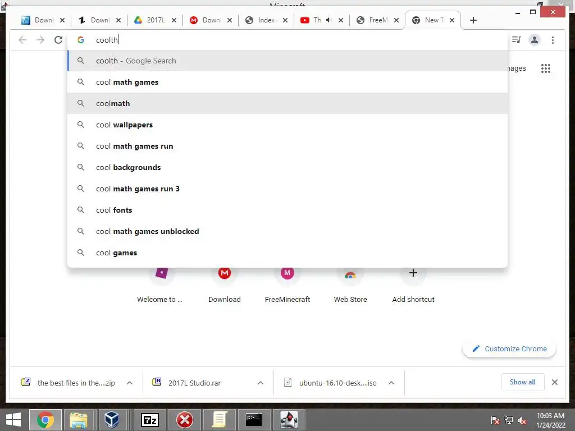Select 'cool wallpapers' suggestion

tap(287, 125)
